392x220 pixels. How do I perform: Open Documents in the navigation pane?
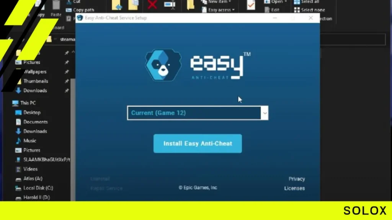[x=31, y=122]
